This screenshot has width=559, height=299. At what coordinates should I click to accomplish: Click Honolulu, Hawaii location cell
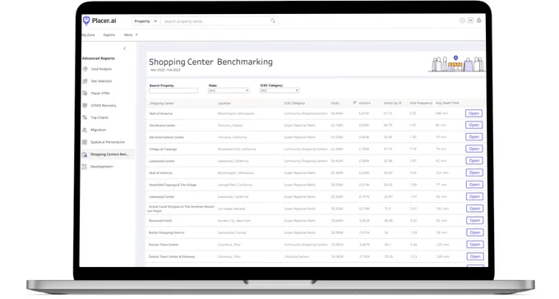[x=230, y=126]
